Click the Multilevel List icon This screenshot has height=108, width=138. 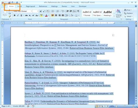coord(63,11)
